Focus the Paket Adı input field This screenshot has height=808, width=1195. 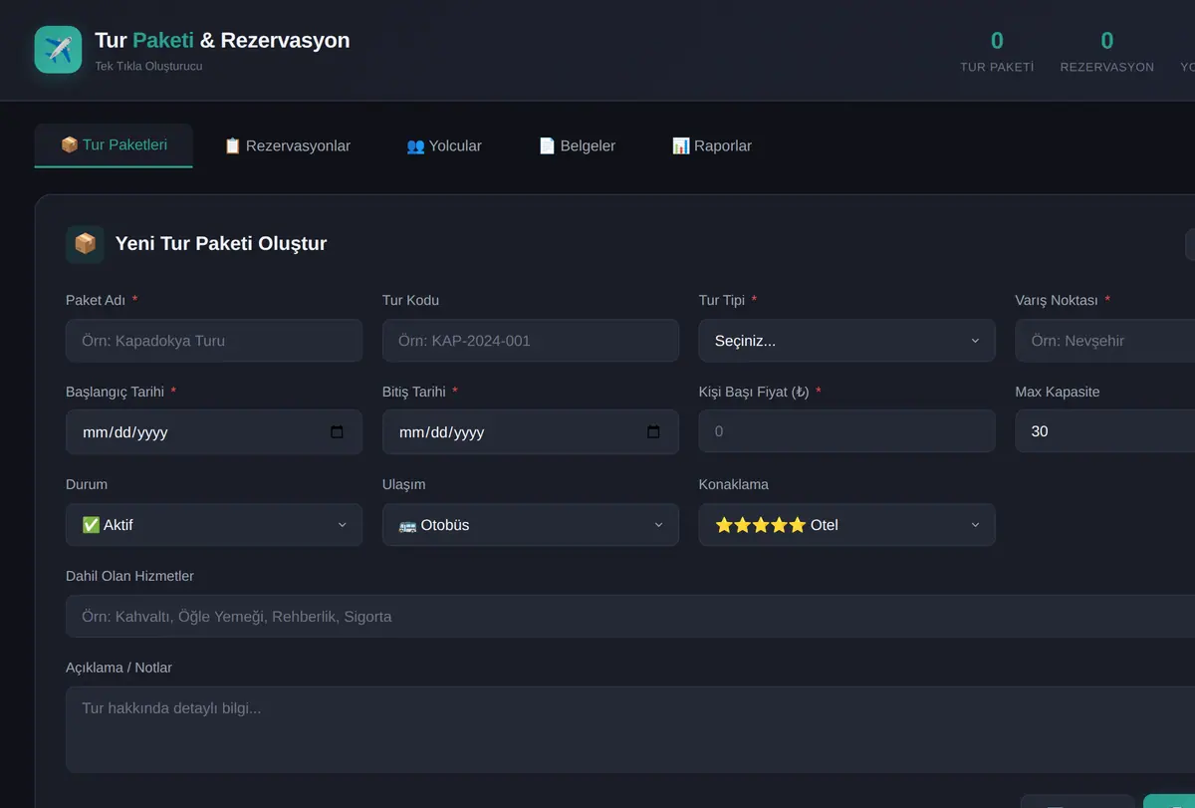tap(214, 341)
